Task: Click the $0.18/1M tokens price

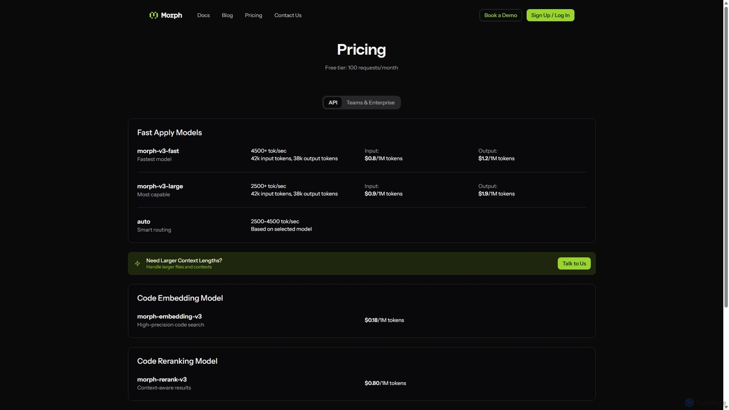Action: click(x=384, y=320)
